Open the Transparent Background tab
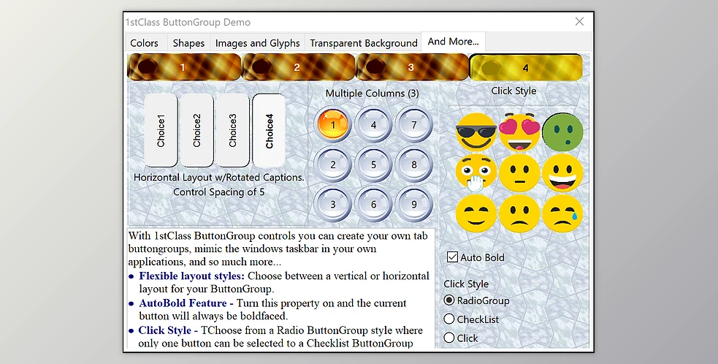 click(363, 43)
